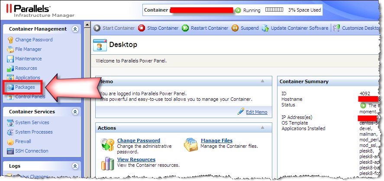Click the View Resources link
The image size is (384, 181).
(x=136, y=159)
